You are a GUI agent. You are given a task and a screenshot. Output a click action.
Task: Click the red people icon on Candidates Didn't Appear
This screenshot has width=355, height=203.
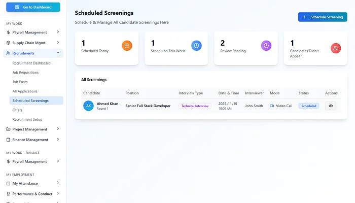tap(336, 48)
